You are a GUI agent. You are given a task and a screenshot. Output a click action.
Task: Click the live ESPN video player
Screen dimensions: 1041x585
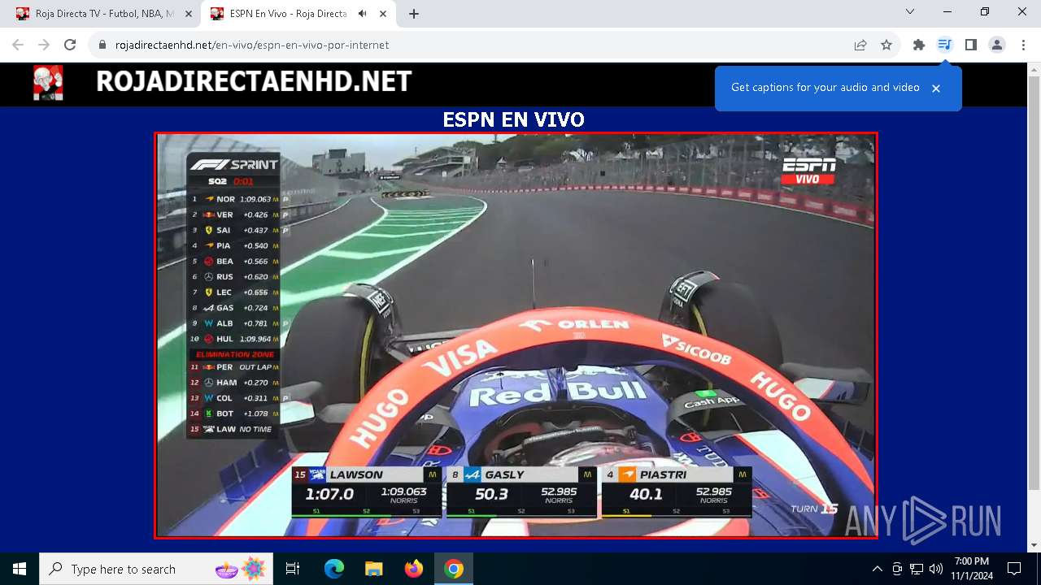click(x=516, y=335)
